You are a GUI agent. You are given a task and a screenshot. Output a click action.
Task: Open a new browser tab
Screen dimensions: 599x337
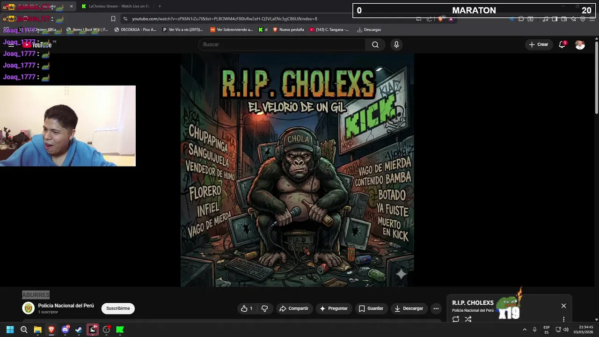160,6
